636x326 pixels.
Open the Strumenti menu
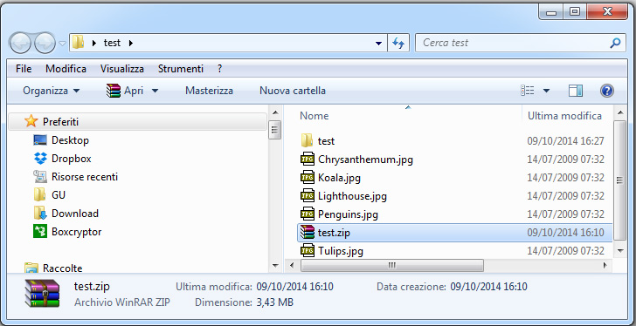(x=181, y=69)
